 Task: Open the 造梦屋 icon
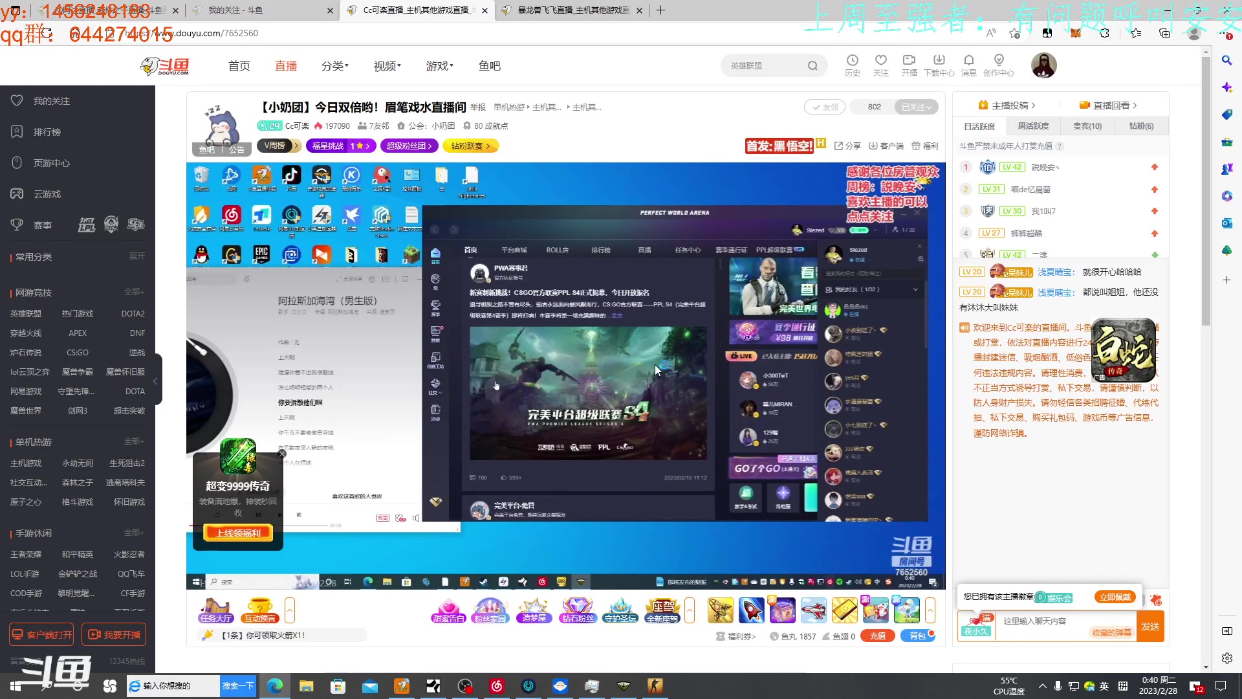point(534,610)
